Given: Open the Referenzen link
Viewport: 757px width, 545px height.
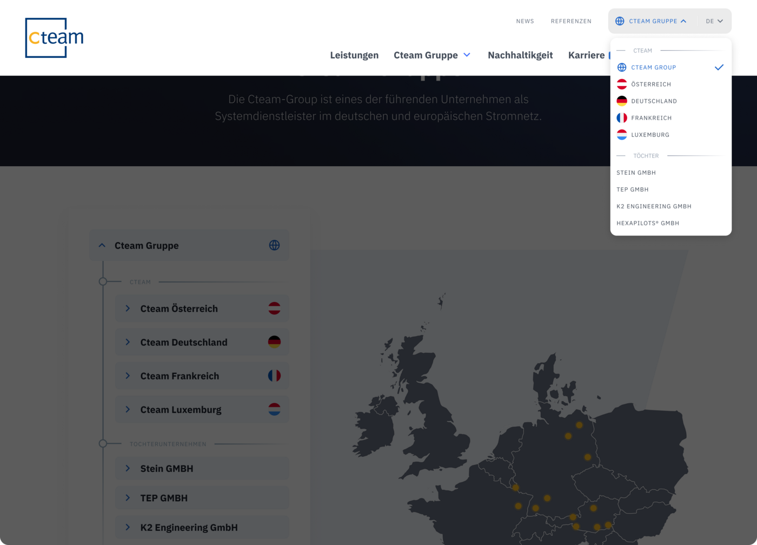Looking at the screenshot, I should pos(571,21).
